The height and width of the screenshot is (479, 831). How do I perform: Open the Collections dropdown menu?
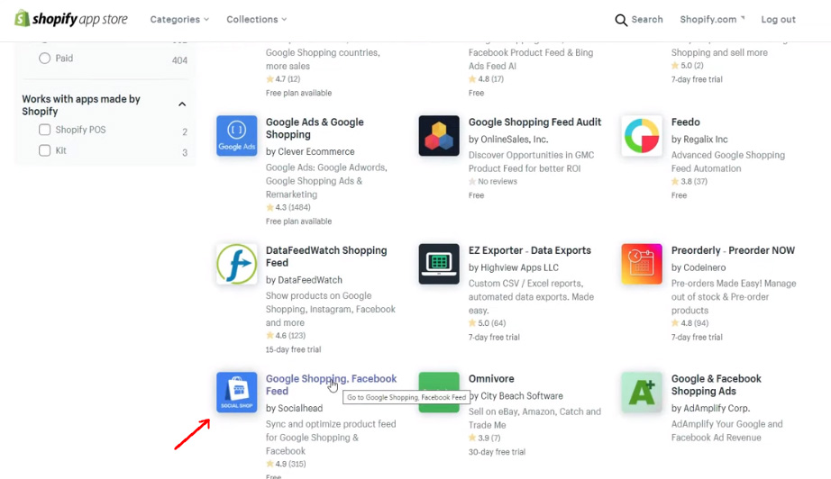pos(257,20)
